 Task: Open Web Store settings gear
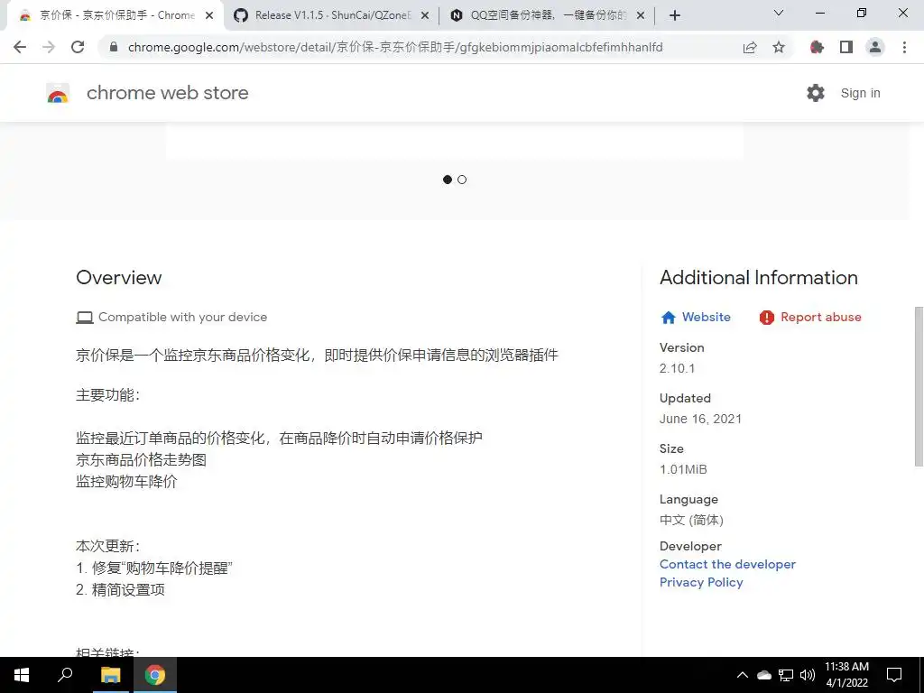pyautogui.click(x=816, y=93)
